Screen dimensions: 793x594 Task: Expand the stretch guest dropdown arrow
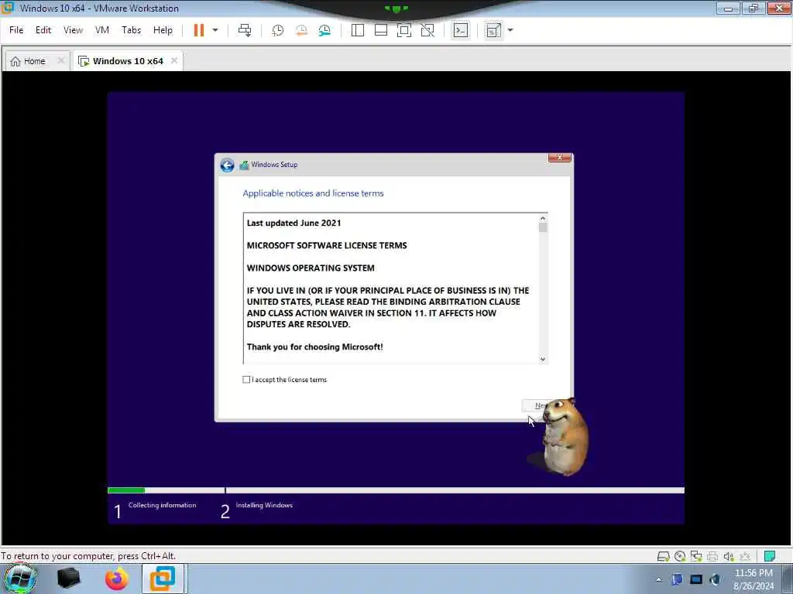pos(510,30)
